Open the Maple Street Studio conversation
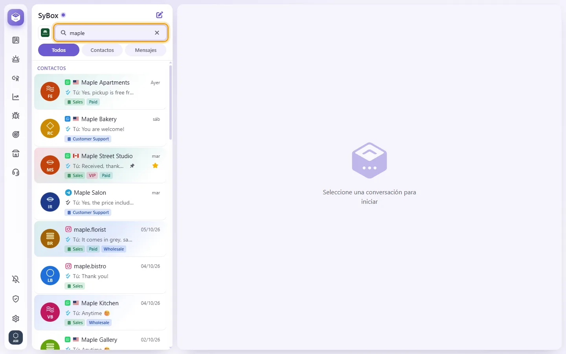This screenshot has height=354, width=566. 100,165
